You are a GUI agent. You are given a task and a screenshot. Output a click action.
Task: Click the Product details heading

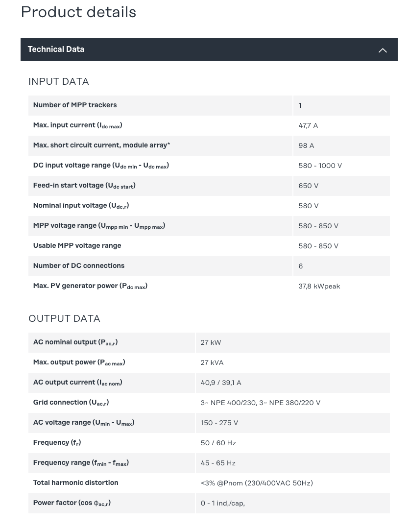78,12
